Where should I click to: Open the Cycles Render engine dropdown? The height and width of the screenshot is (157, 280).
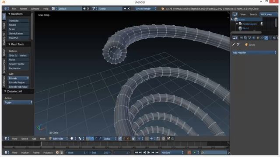click(146, 9)
